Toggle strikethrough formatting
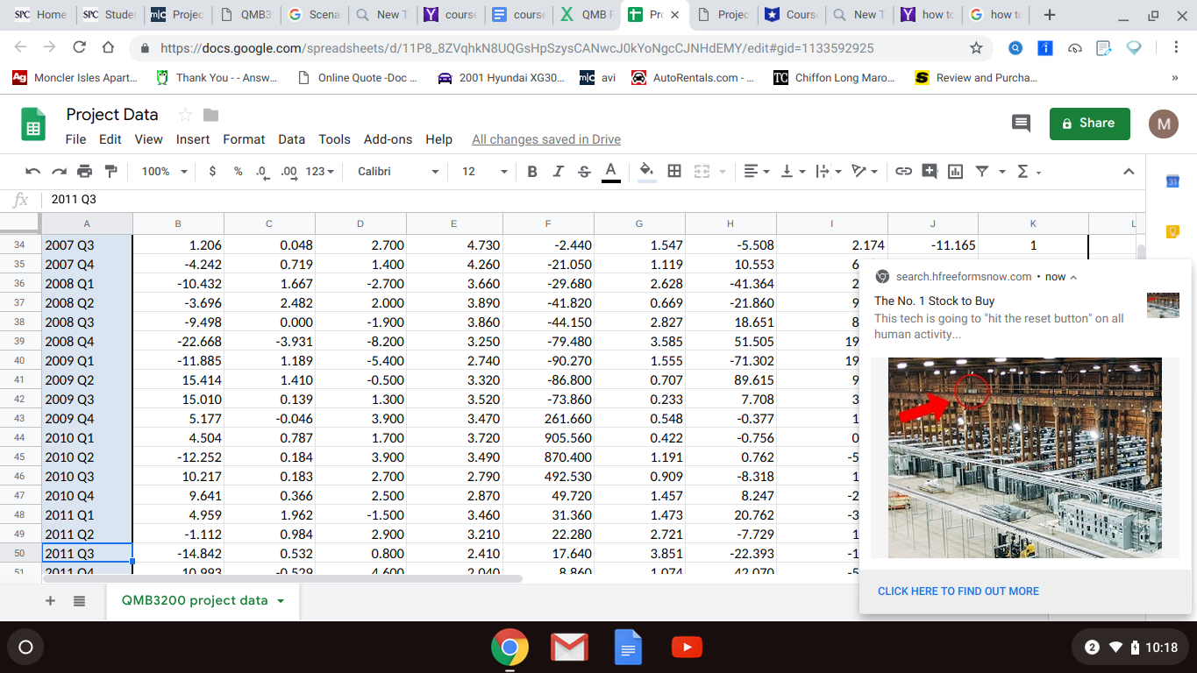This screenshot has height=673, width=1197. pos(584,172)
